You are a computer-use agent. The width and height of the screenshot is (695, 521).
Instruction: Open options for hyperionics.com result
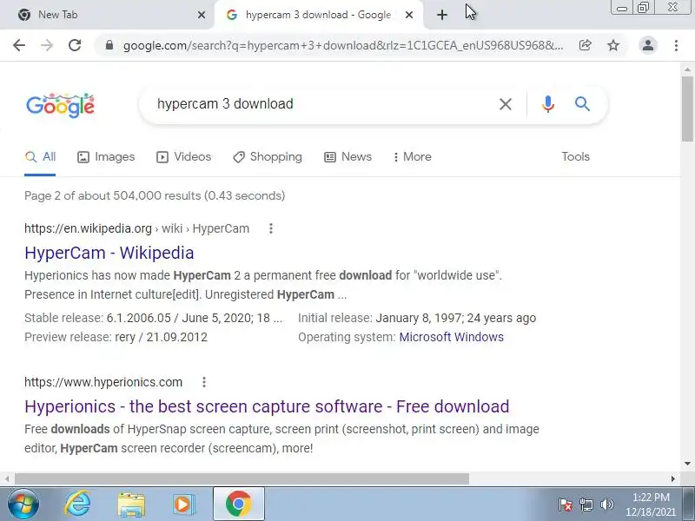pyautogui.click(x=204, y=382)
